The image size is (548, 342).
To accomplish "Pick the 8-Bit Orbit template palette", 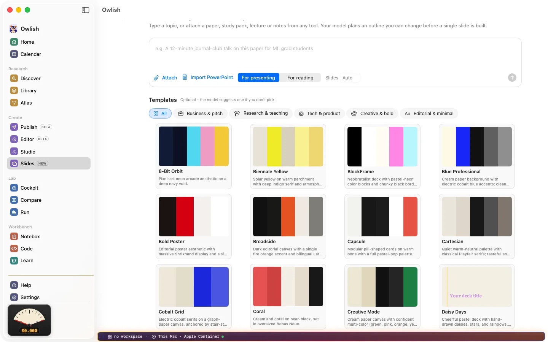I will (194, 146).
